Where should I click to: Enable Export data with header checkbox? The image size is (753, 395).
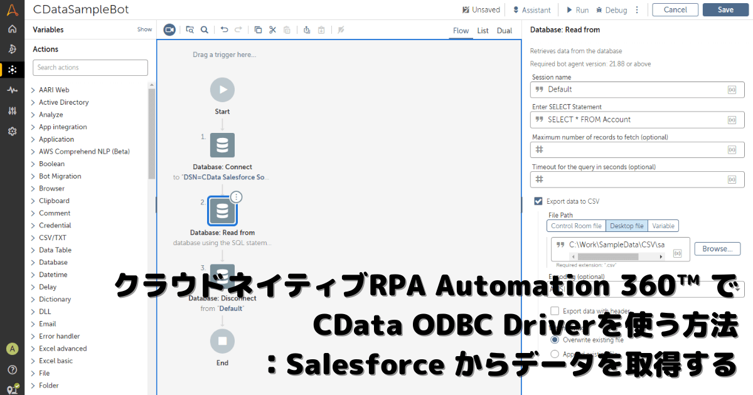555,310
